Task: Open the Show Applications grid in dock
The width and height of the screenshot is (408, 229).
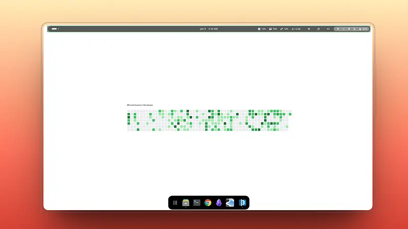Action: (x=175, y=203)
